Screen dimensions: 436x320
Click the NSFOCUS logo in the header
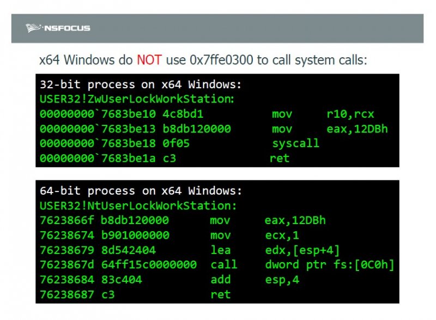(58, 28)
